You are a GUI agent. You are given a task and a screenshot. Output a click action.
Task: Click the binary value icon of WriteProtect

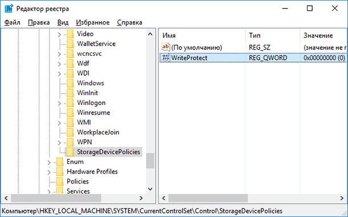tap(165, 58)
